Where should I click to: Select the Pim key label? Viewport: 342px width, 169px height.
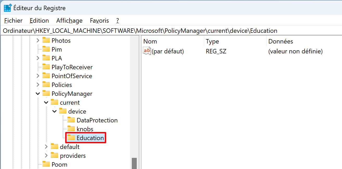coord(57,49)
